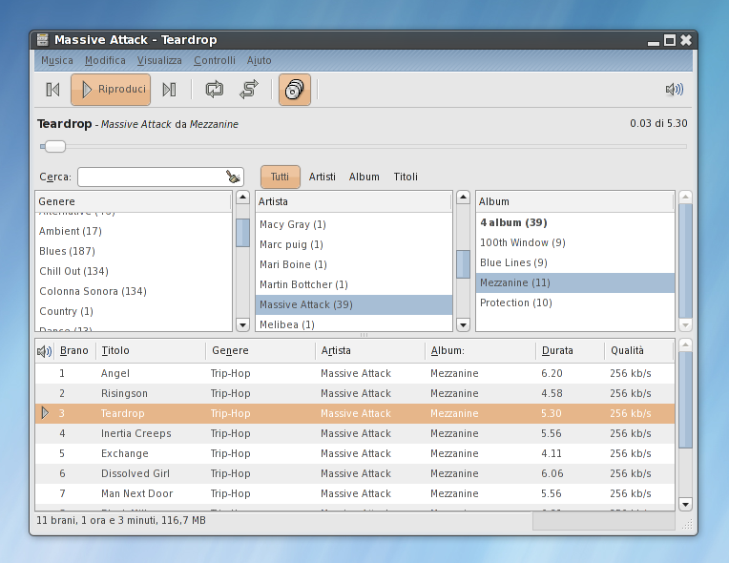The image size is (729, 563).
Task: Select the 4 album (39) entry
Action: pos(575,222)
